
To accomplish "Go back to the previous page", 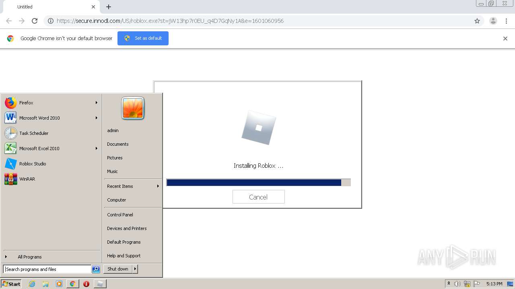I will [x=9, y=21].
